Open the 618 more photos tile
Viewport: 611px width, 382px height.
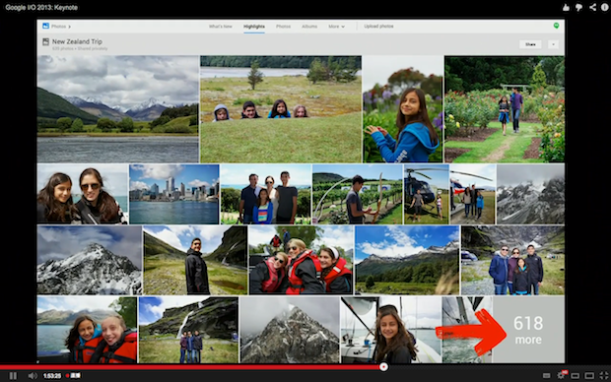528,330
